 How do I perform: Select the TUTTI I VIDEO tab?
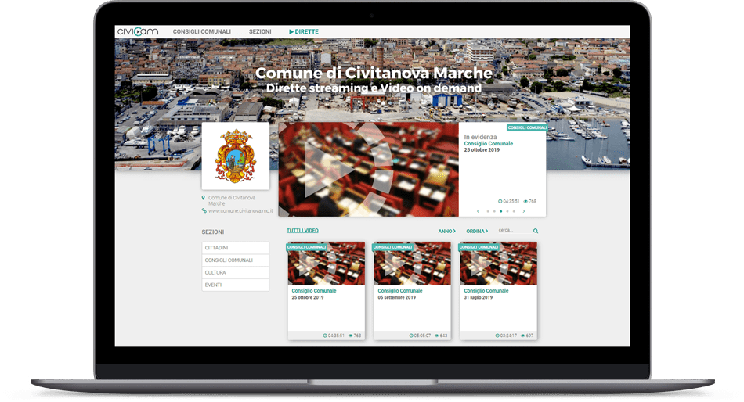coord(302,231)
